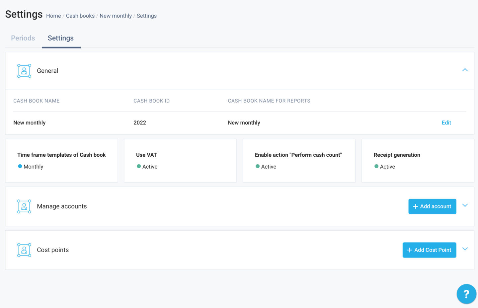Open the help question mark button
Viewport: 478px width, 308px height.
466,294
